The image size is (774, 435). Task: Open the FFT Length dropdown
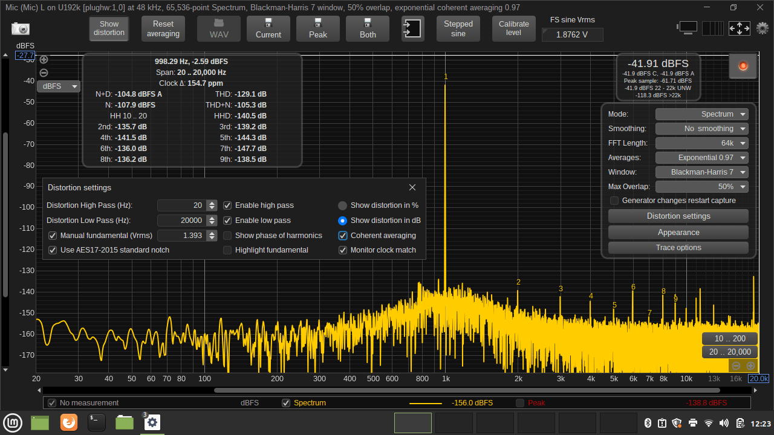click(702, 143)
